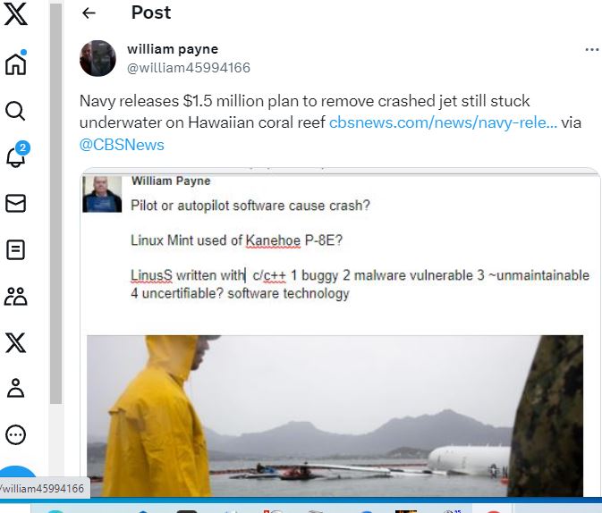Open the Profile person icon
This screenshot has width=602, height=513.
click(16, 388)
